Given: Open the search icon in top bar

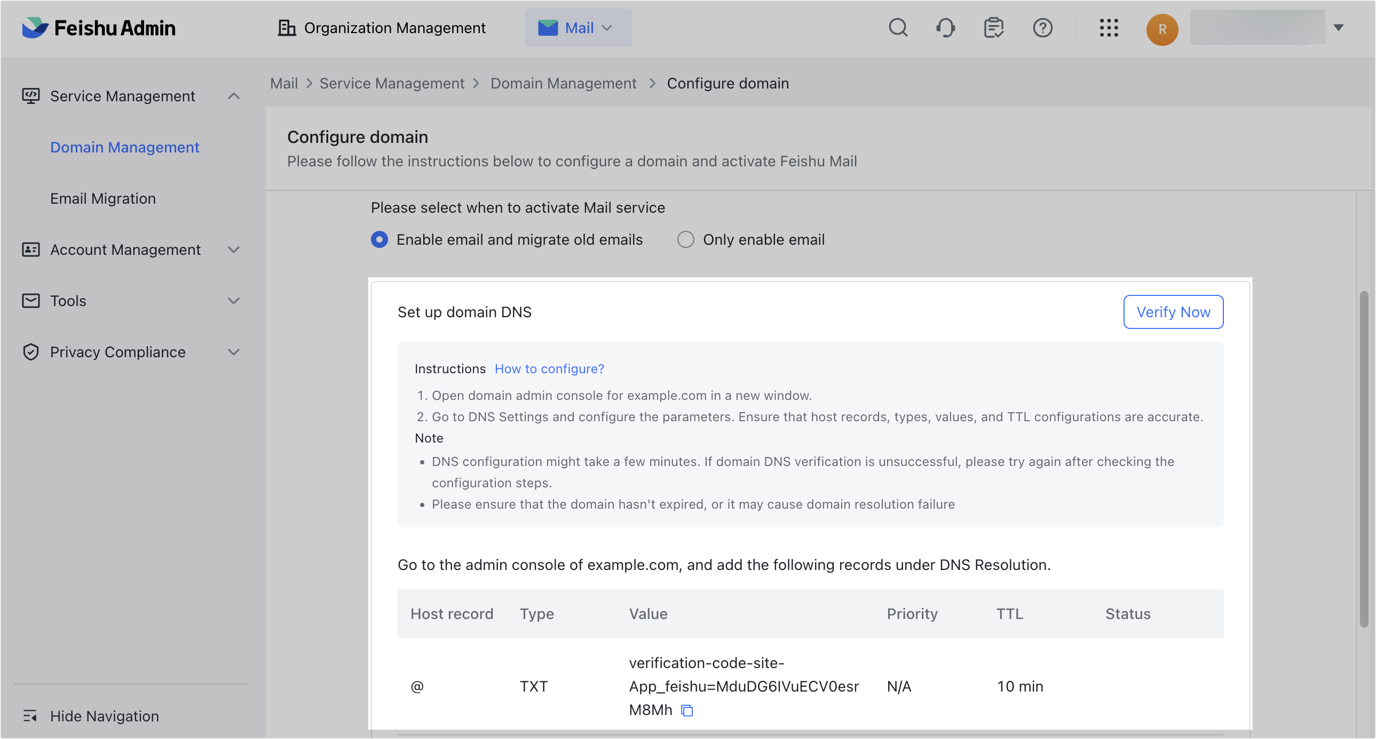Looking at the screenshot, I should [898, 28].
